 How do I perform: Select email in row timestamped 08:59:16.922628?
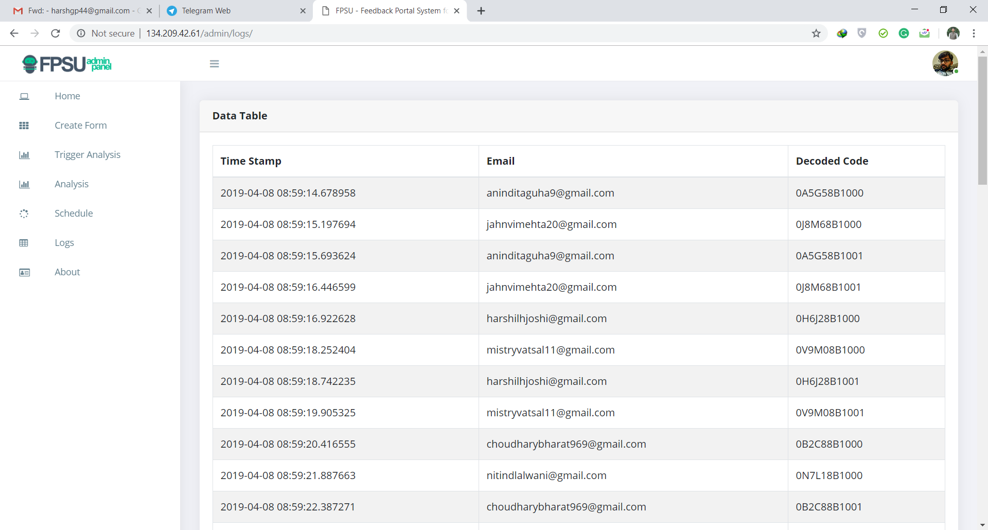(x=546, y=319)
